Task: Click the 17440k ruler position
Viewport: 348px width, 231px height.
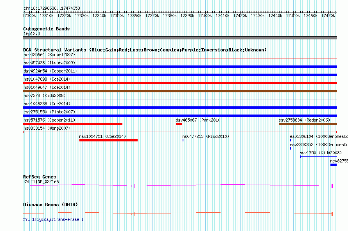Action: click(275, 16)
